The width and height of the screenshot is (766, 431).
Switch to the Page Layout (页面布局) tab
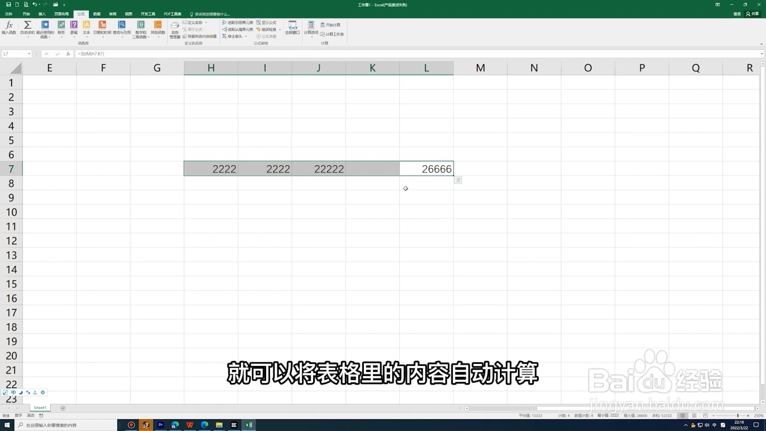pyautogui.click(x=61, y=14)
